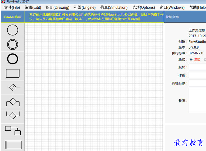Focus the 流程名称 process name field
This screenshot has width=206, height=151.
[197, 83]
